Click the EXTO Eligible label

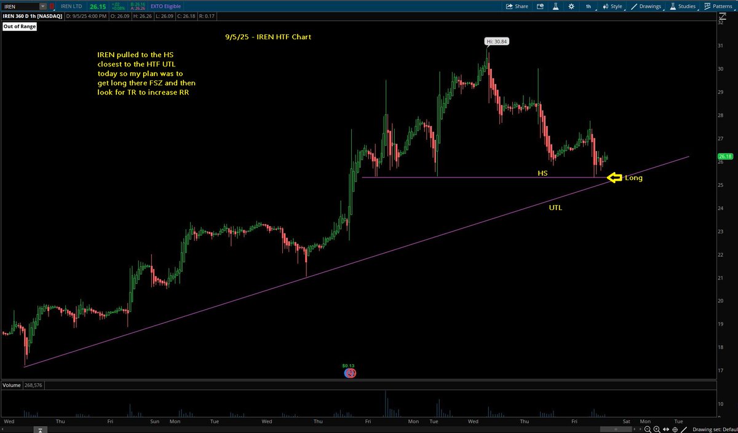pyautogui.click(x=165, y=6)
